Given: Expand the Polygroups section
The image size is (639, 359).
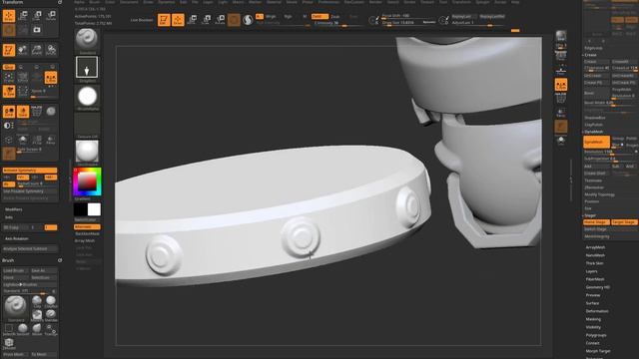Looking at the screenshot, I should [596, 335].
